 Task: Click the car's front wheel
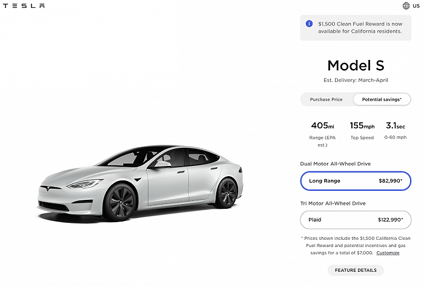coord(119,202)
